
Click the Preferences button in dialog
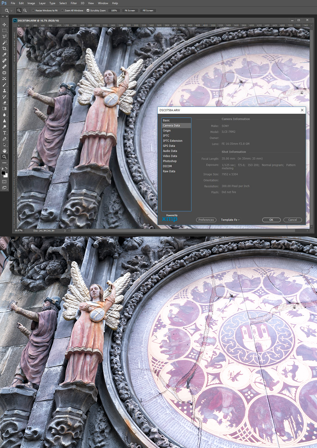[206, 220]
